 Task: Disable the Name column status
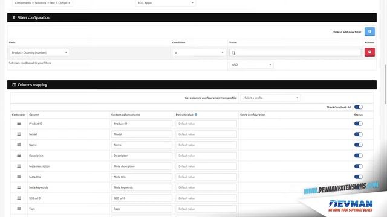(x=359, y=145)
